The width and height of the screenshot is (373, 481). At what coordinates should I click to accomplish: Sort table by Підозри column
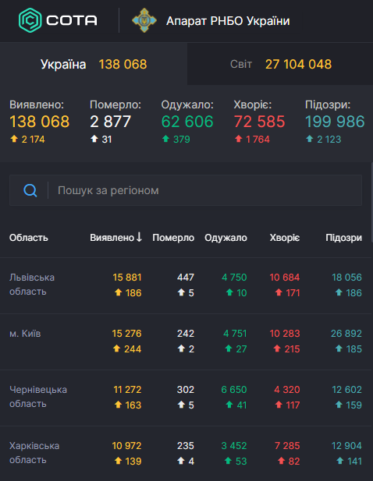(343, 238)
